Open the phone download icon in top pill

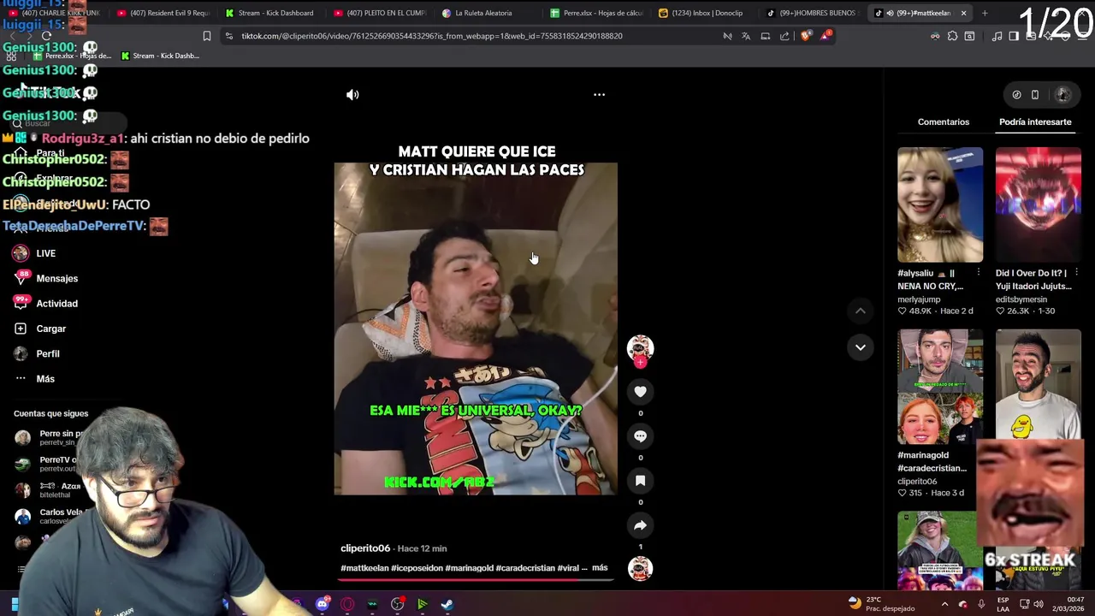coord(1035,95)
